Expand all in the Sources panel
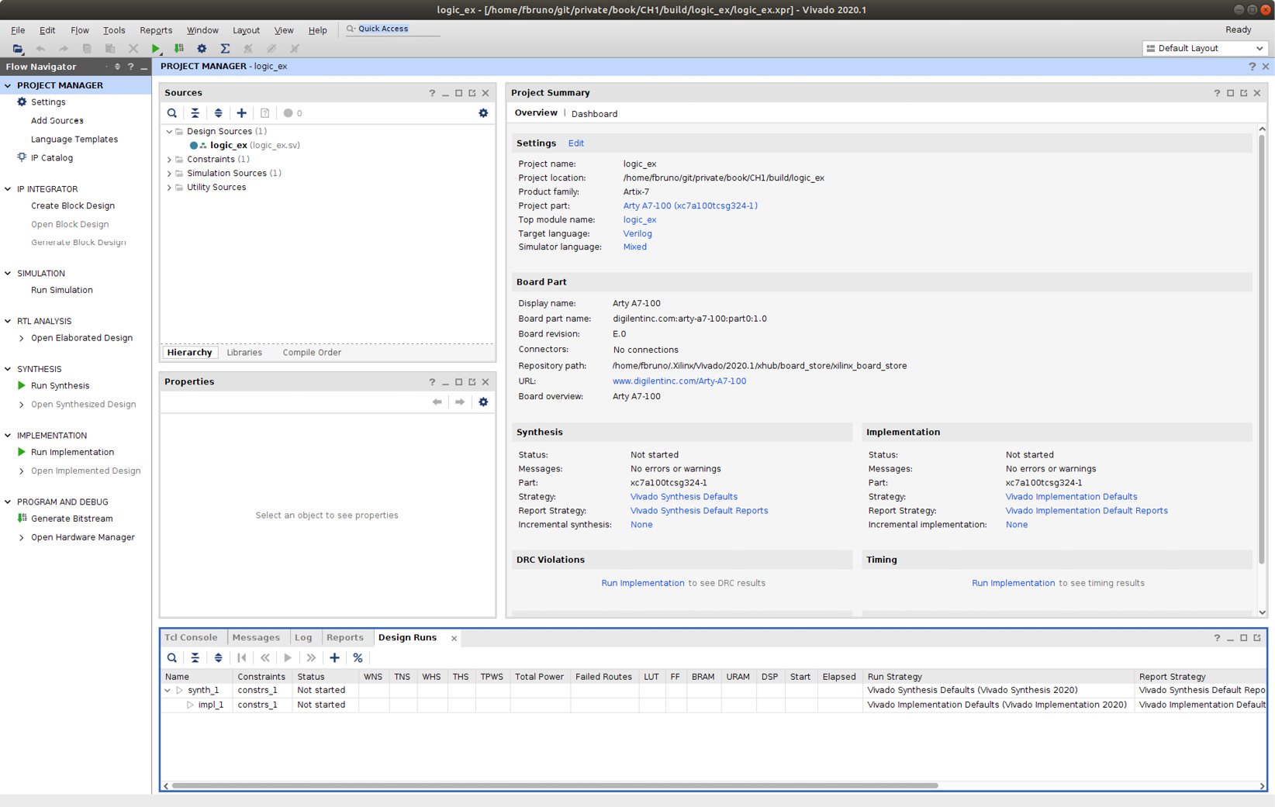This screenshot has height=807, width=1275. [x=219, y=113]
